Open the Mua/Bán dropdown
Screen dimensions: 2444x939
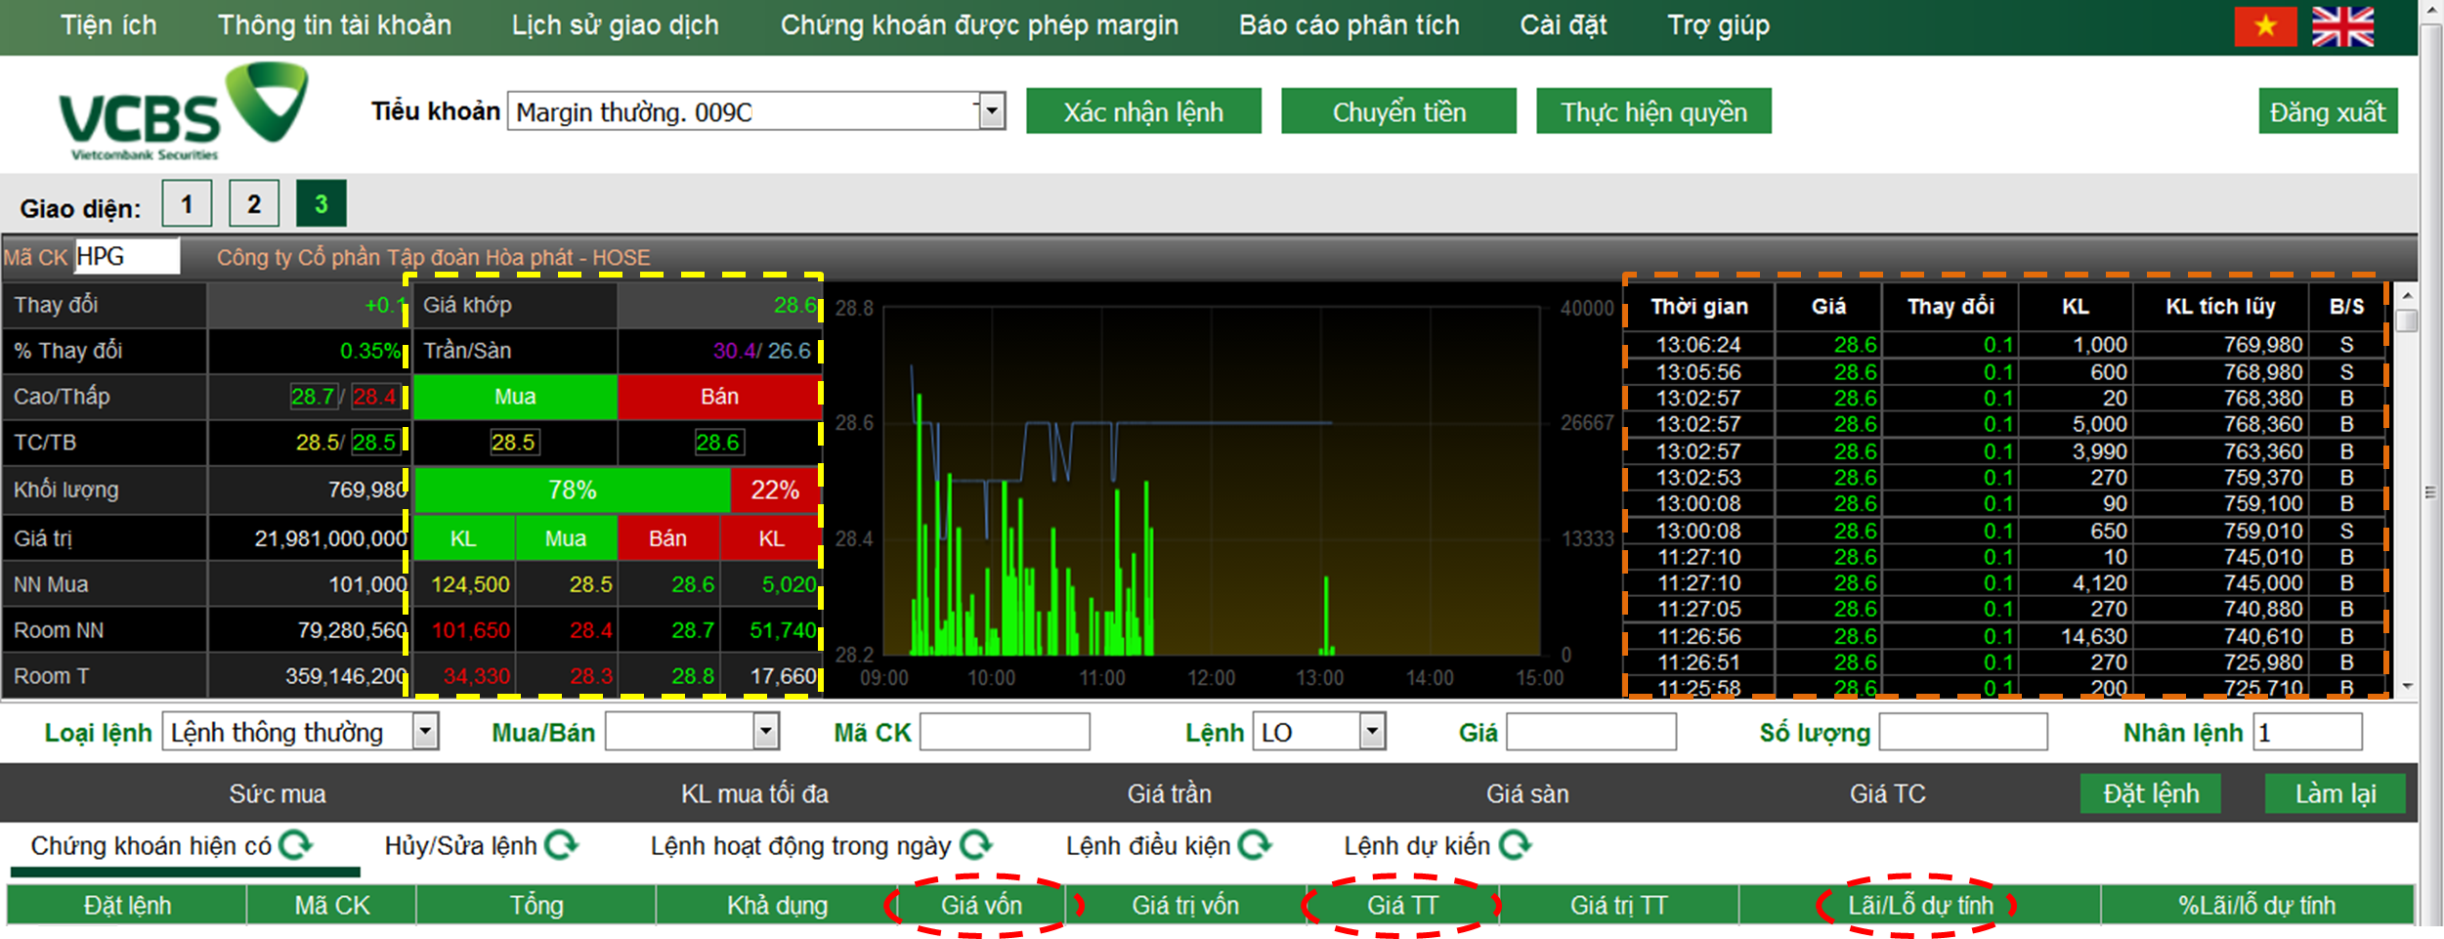pyautogui.click(x=766, y=731)
